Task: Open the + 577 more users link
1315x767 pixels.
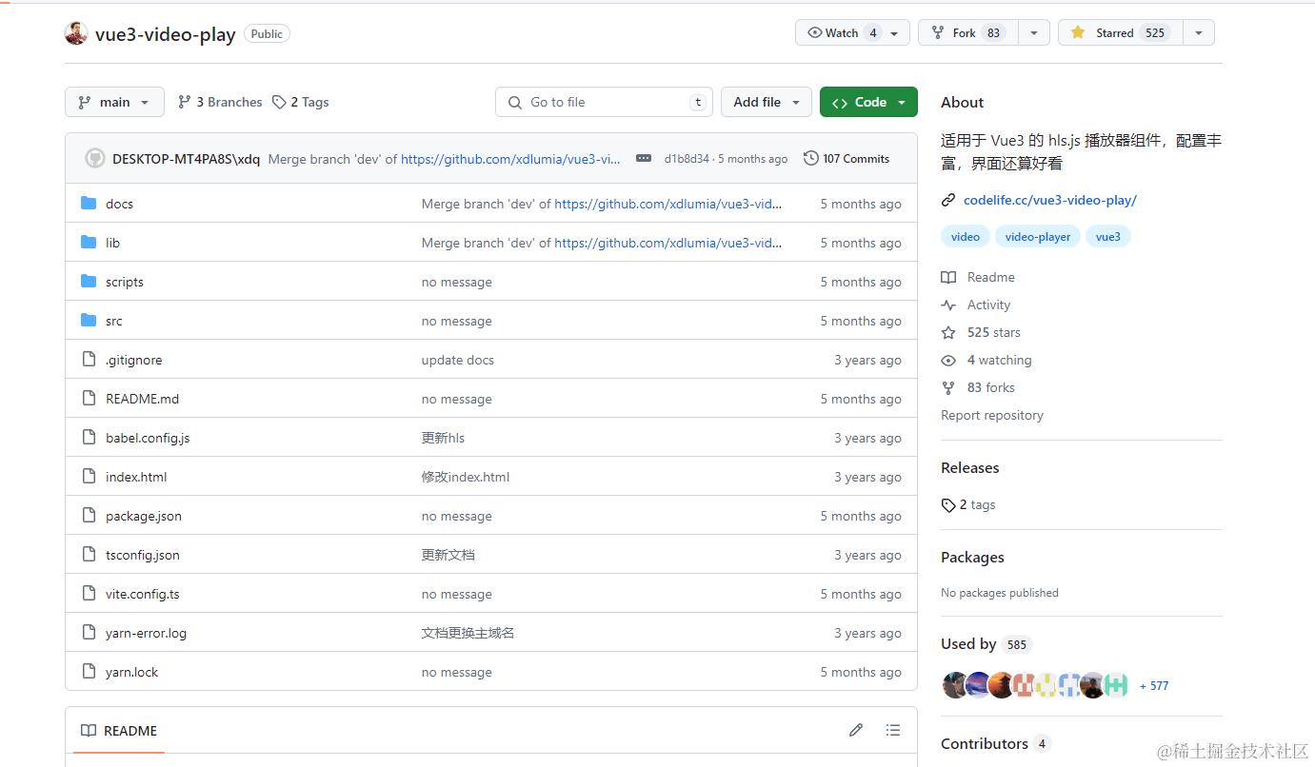Action: pos(1154,685)
